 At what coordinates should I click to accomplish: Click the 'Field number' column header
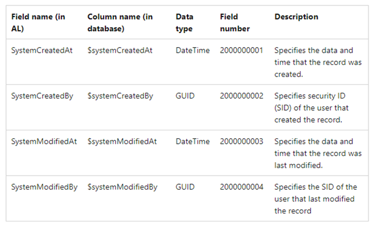pyautogui.click(x=235, y=23)
